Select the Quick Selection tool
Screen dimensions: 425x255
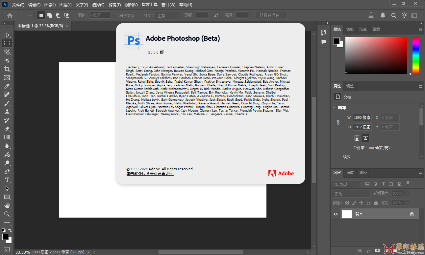pos(7,52)
